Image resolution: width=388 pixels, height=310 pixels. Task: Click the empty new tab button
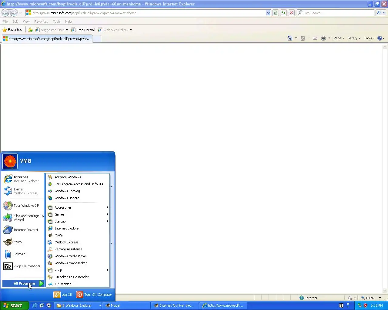point(97,39)
